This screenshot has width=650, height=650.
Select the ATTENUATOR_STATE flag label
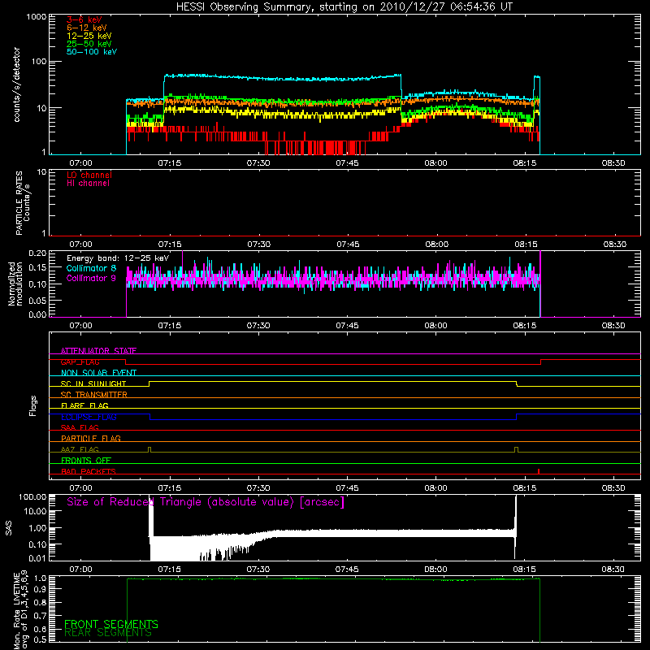click(x=98, y=351)
